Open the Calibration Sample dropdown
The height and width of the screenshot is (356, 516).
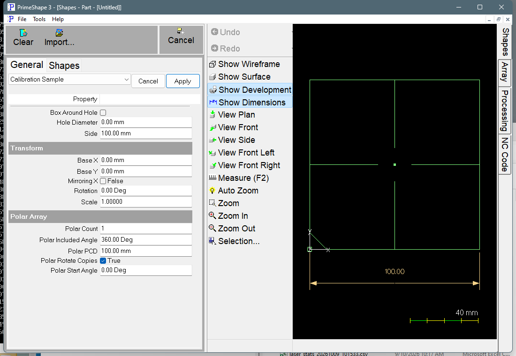coord(69,79)
